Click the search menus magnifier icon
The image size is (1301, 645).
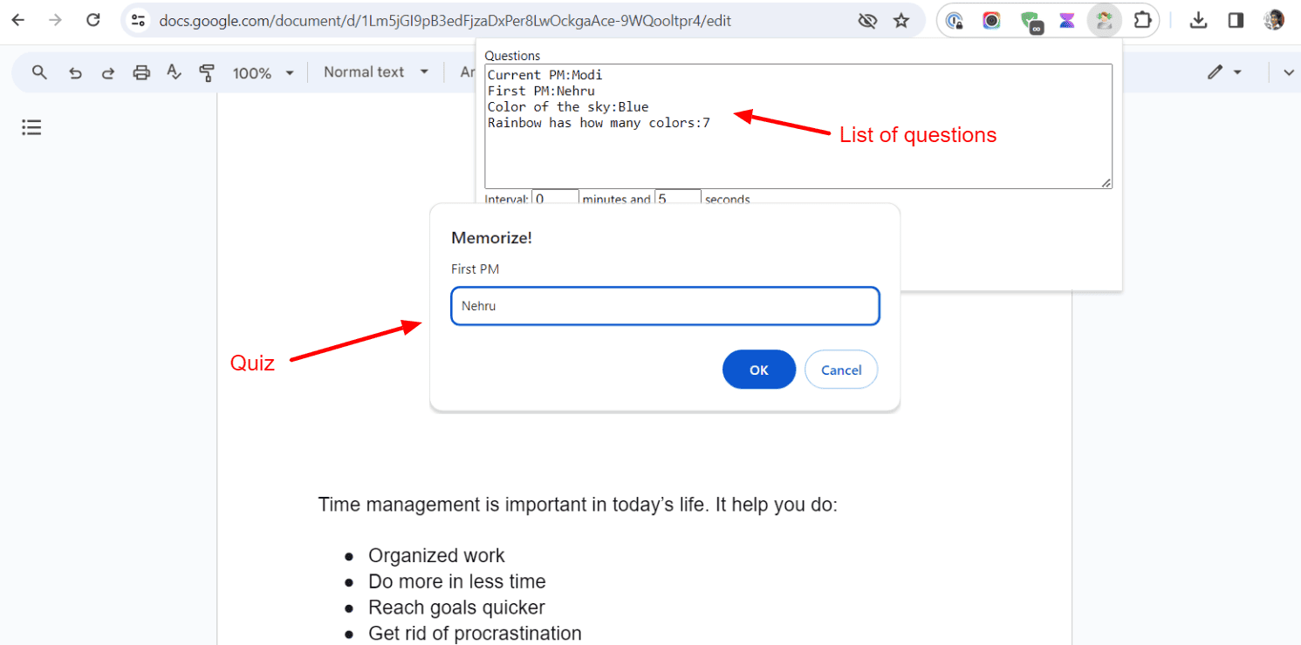[x=39, y=72]
